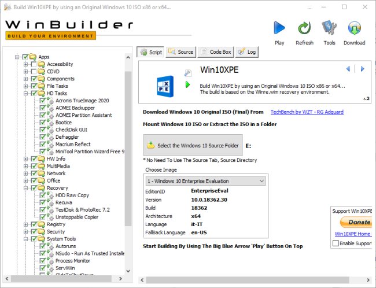
Task: Click the Bootice script icon
Action: pyautogui.click(x=50, y=122)
